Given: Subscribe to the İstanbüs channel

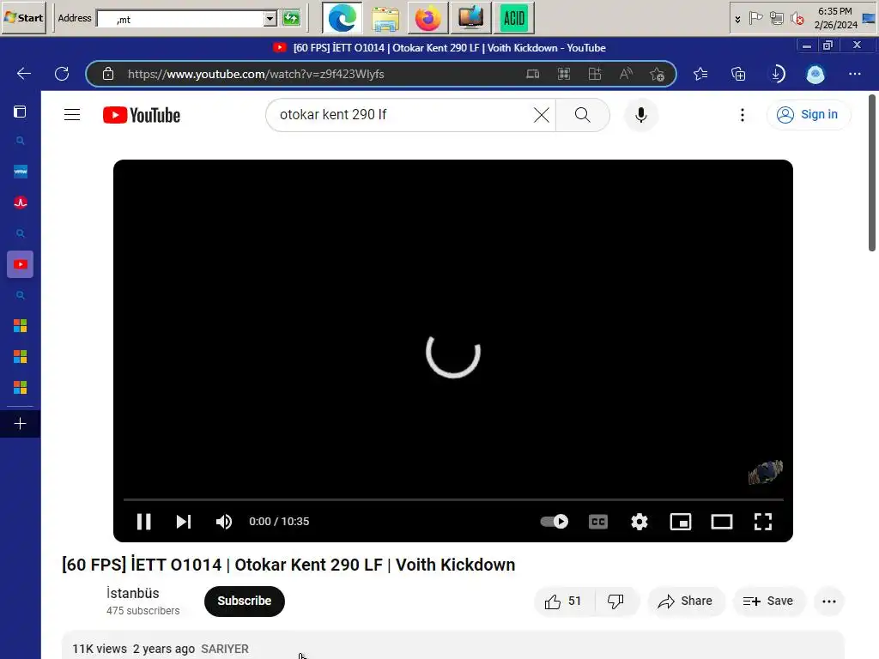Looking at the screenshot, I should pyautogui.click(x=245, y=602).
